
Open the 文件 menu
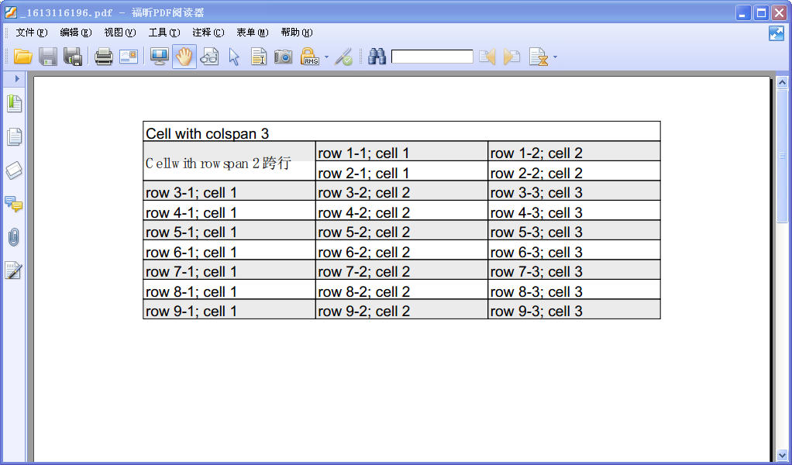pos(31,33)
